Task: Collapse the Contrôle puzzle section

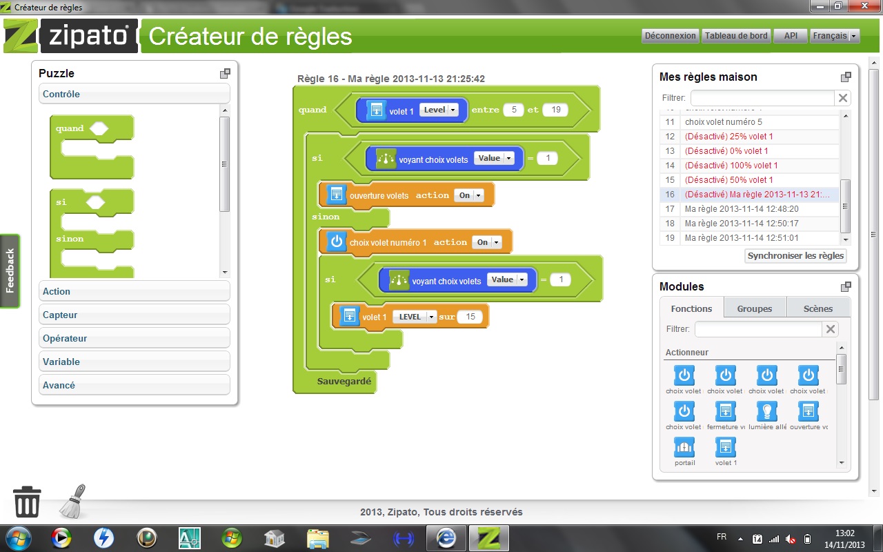Action: tap(135, 95)
